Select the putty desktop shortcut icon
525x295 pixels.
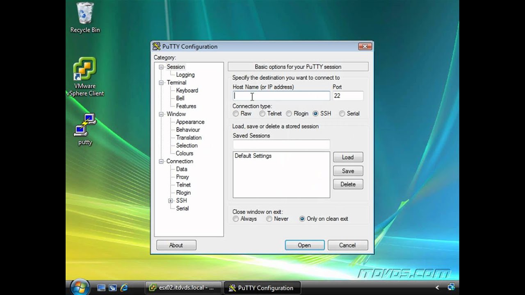[x=85, y=129]
